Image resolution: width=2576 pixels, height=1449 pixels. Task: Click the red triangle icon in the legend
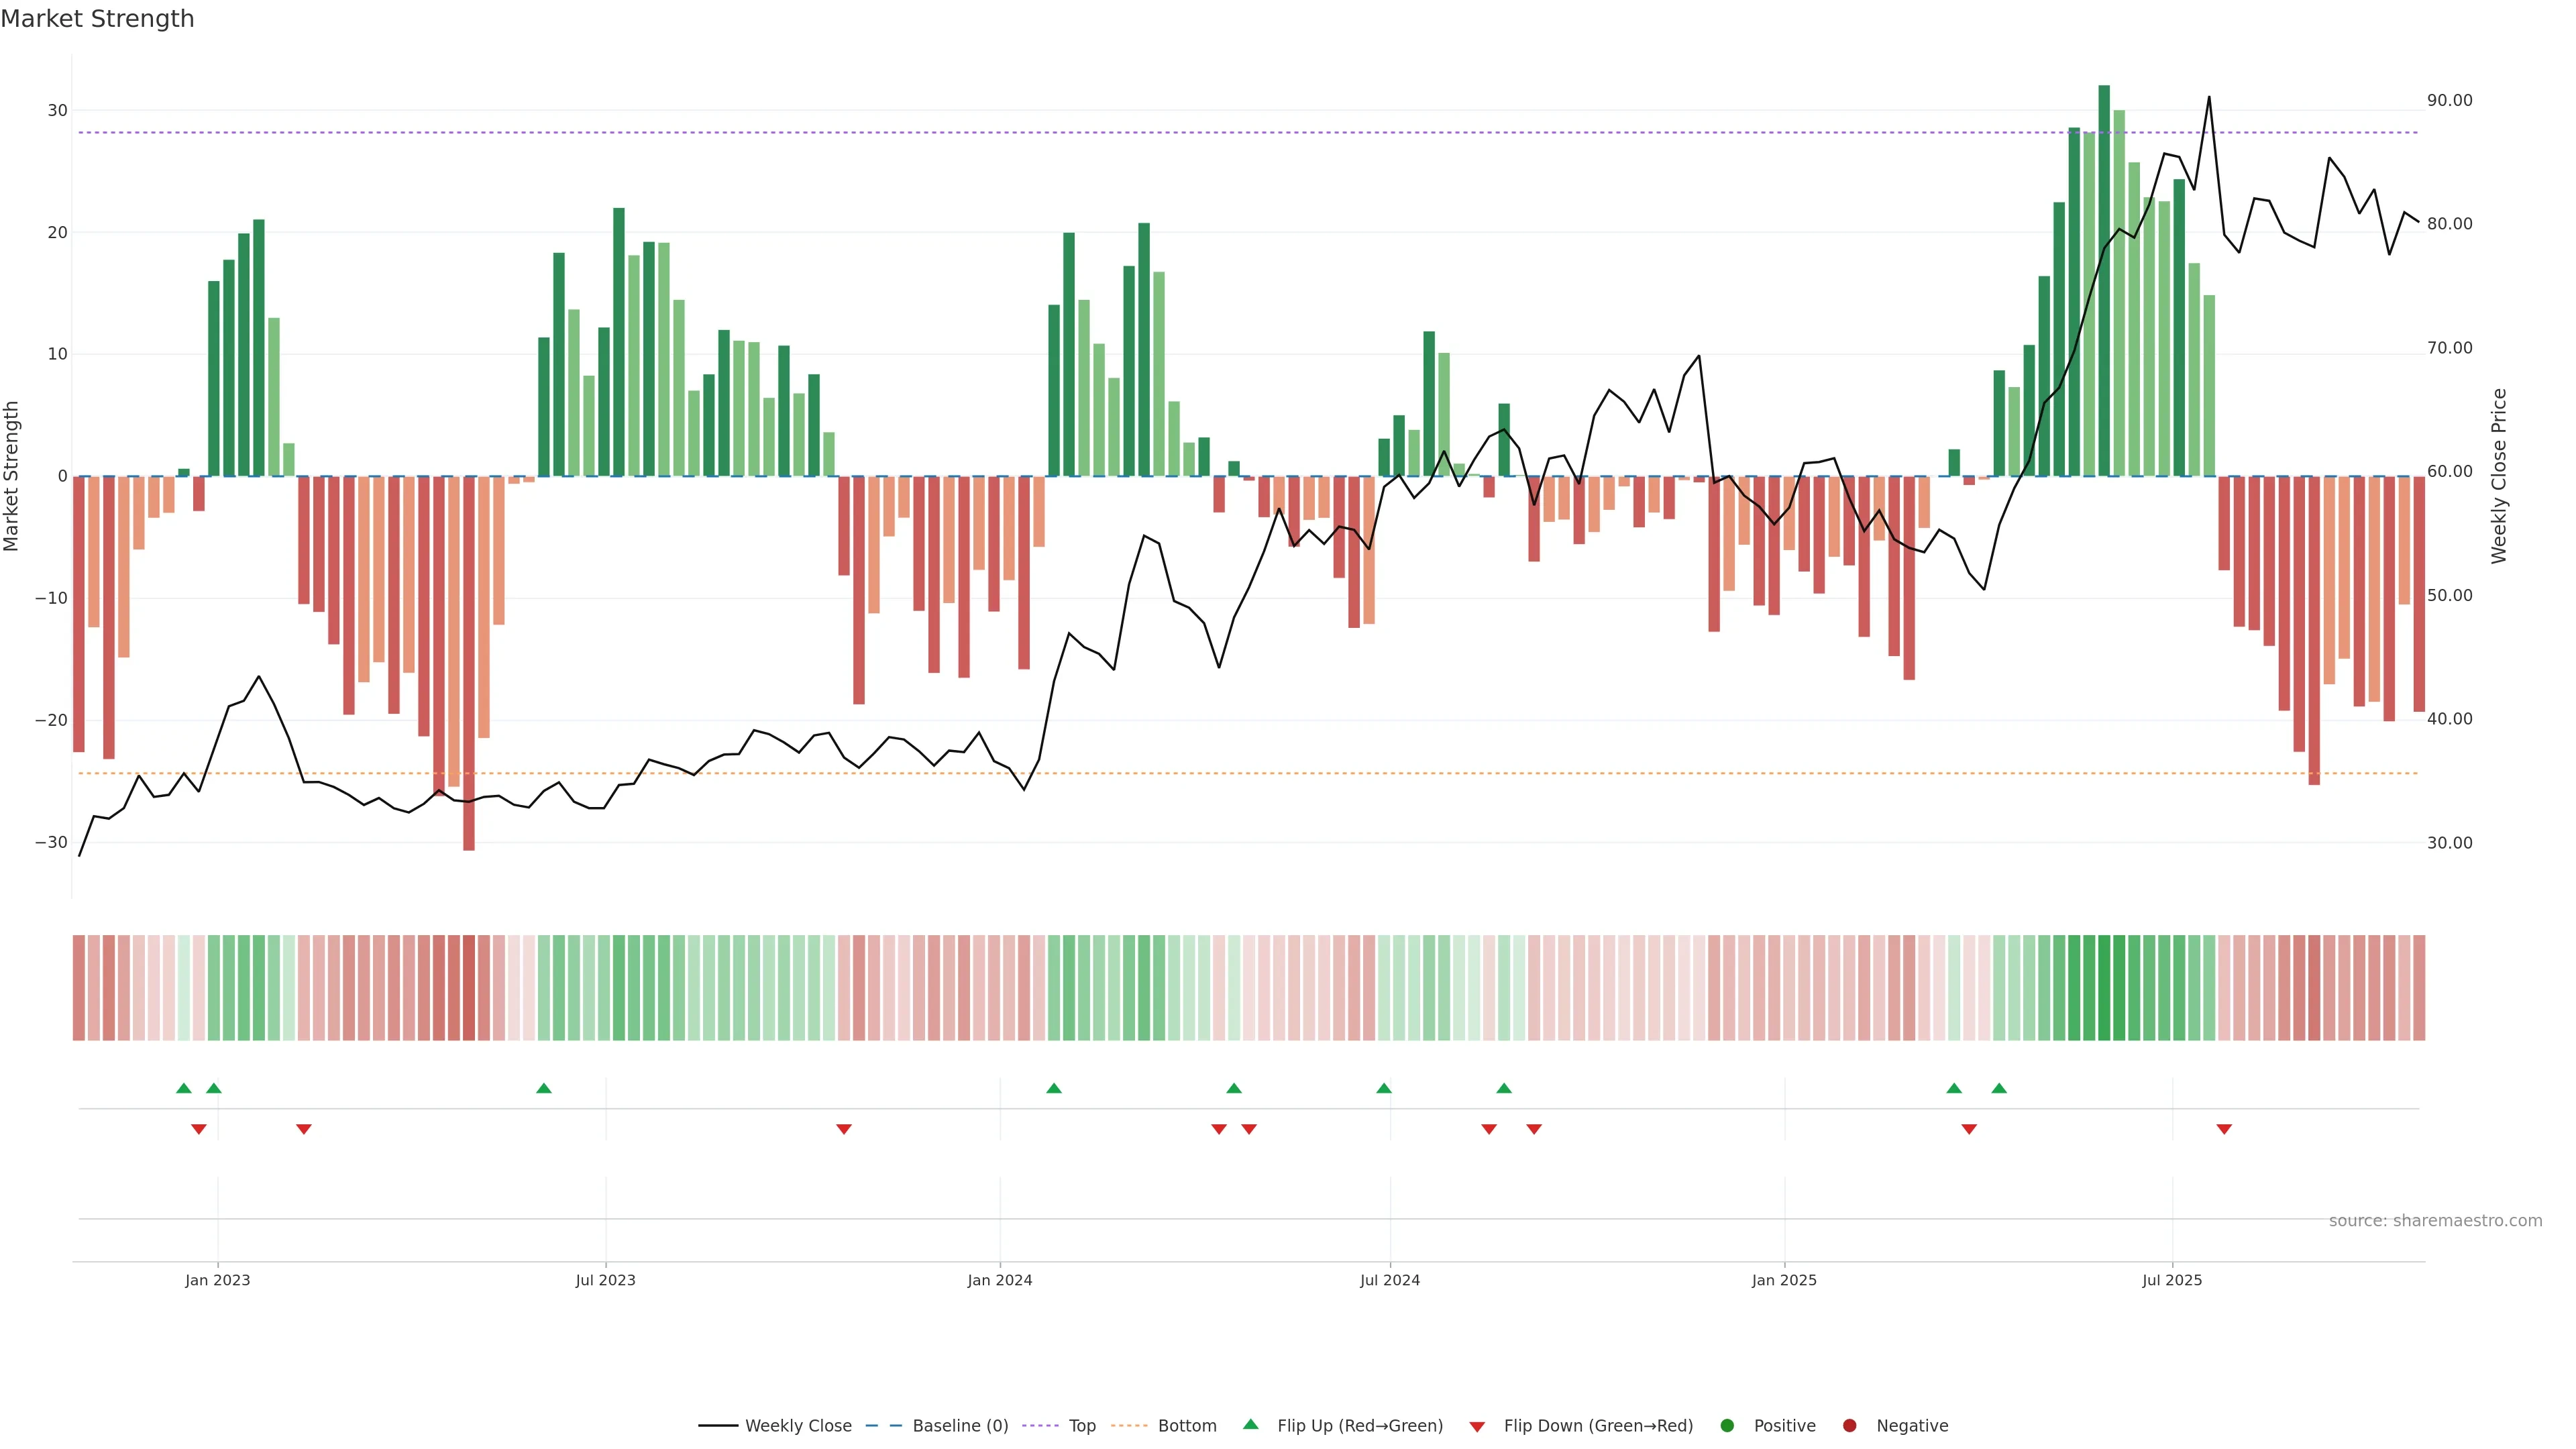(x=1476, y=1427)
